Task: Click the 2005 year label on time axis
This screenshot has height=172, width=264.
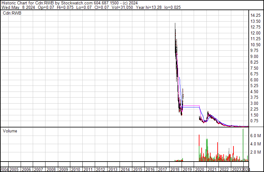Action: click(x=14, y=169)
